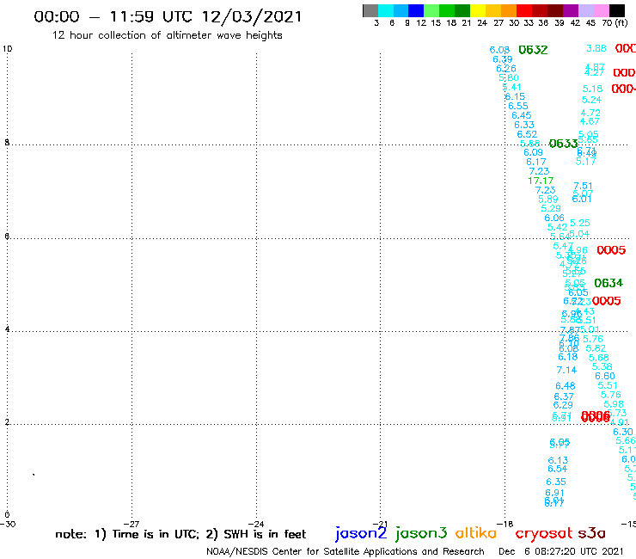This screenshot has height=559, width=636.
Task: Click the wave height value '6.39'
Action: (x=503, y=59)
